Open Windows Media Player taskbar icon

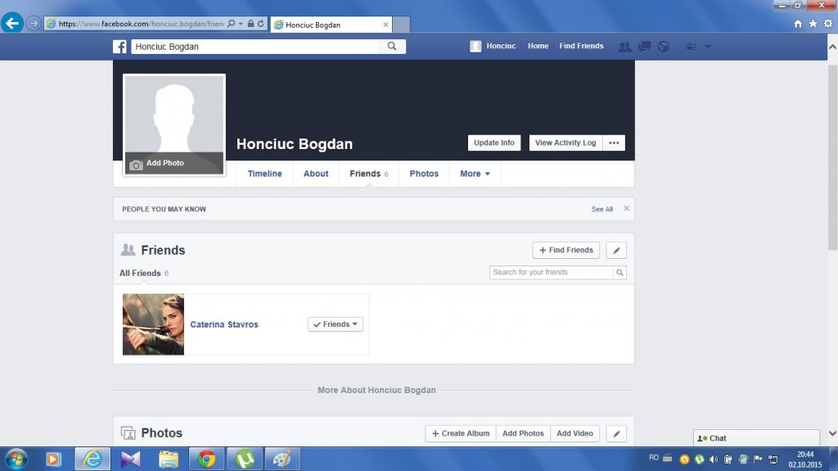[x=53, y=460]
